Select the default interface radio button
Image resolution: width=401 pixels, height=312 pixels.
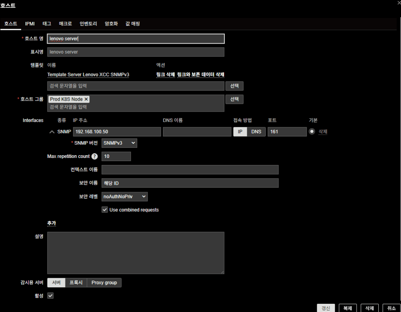click(312, 132)
